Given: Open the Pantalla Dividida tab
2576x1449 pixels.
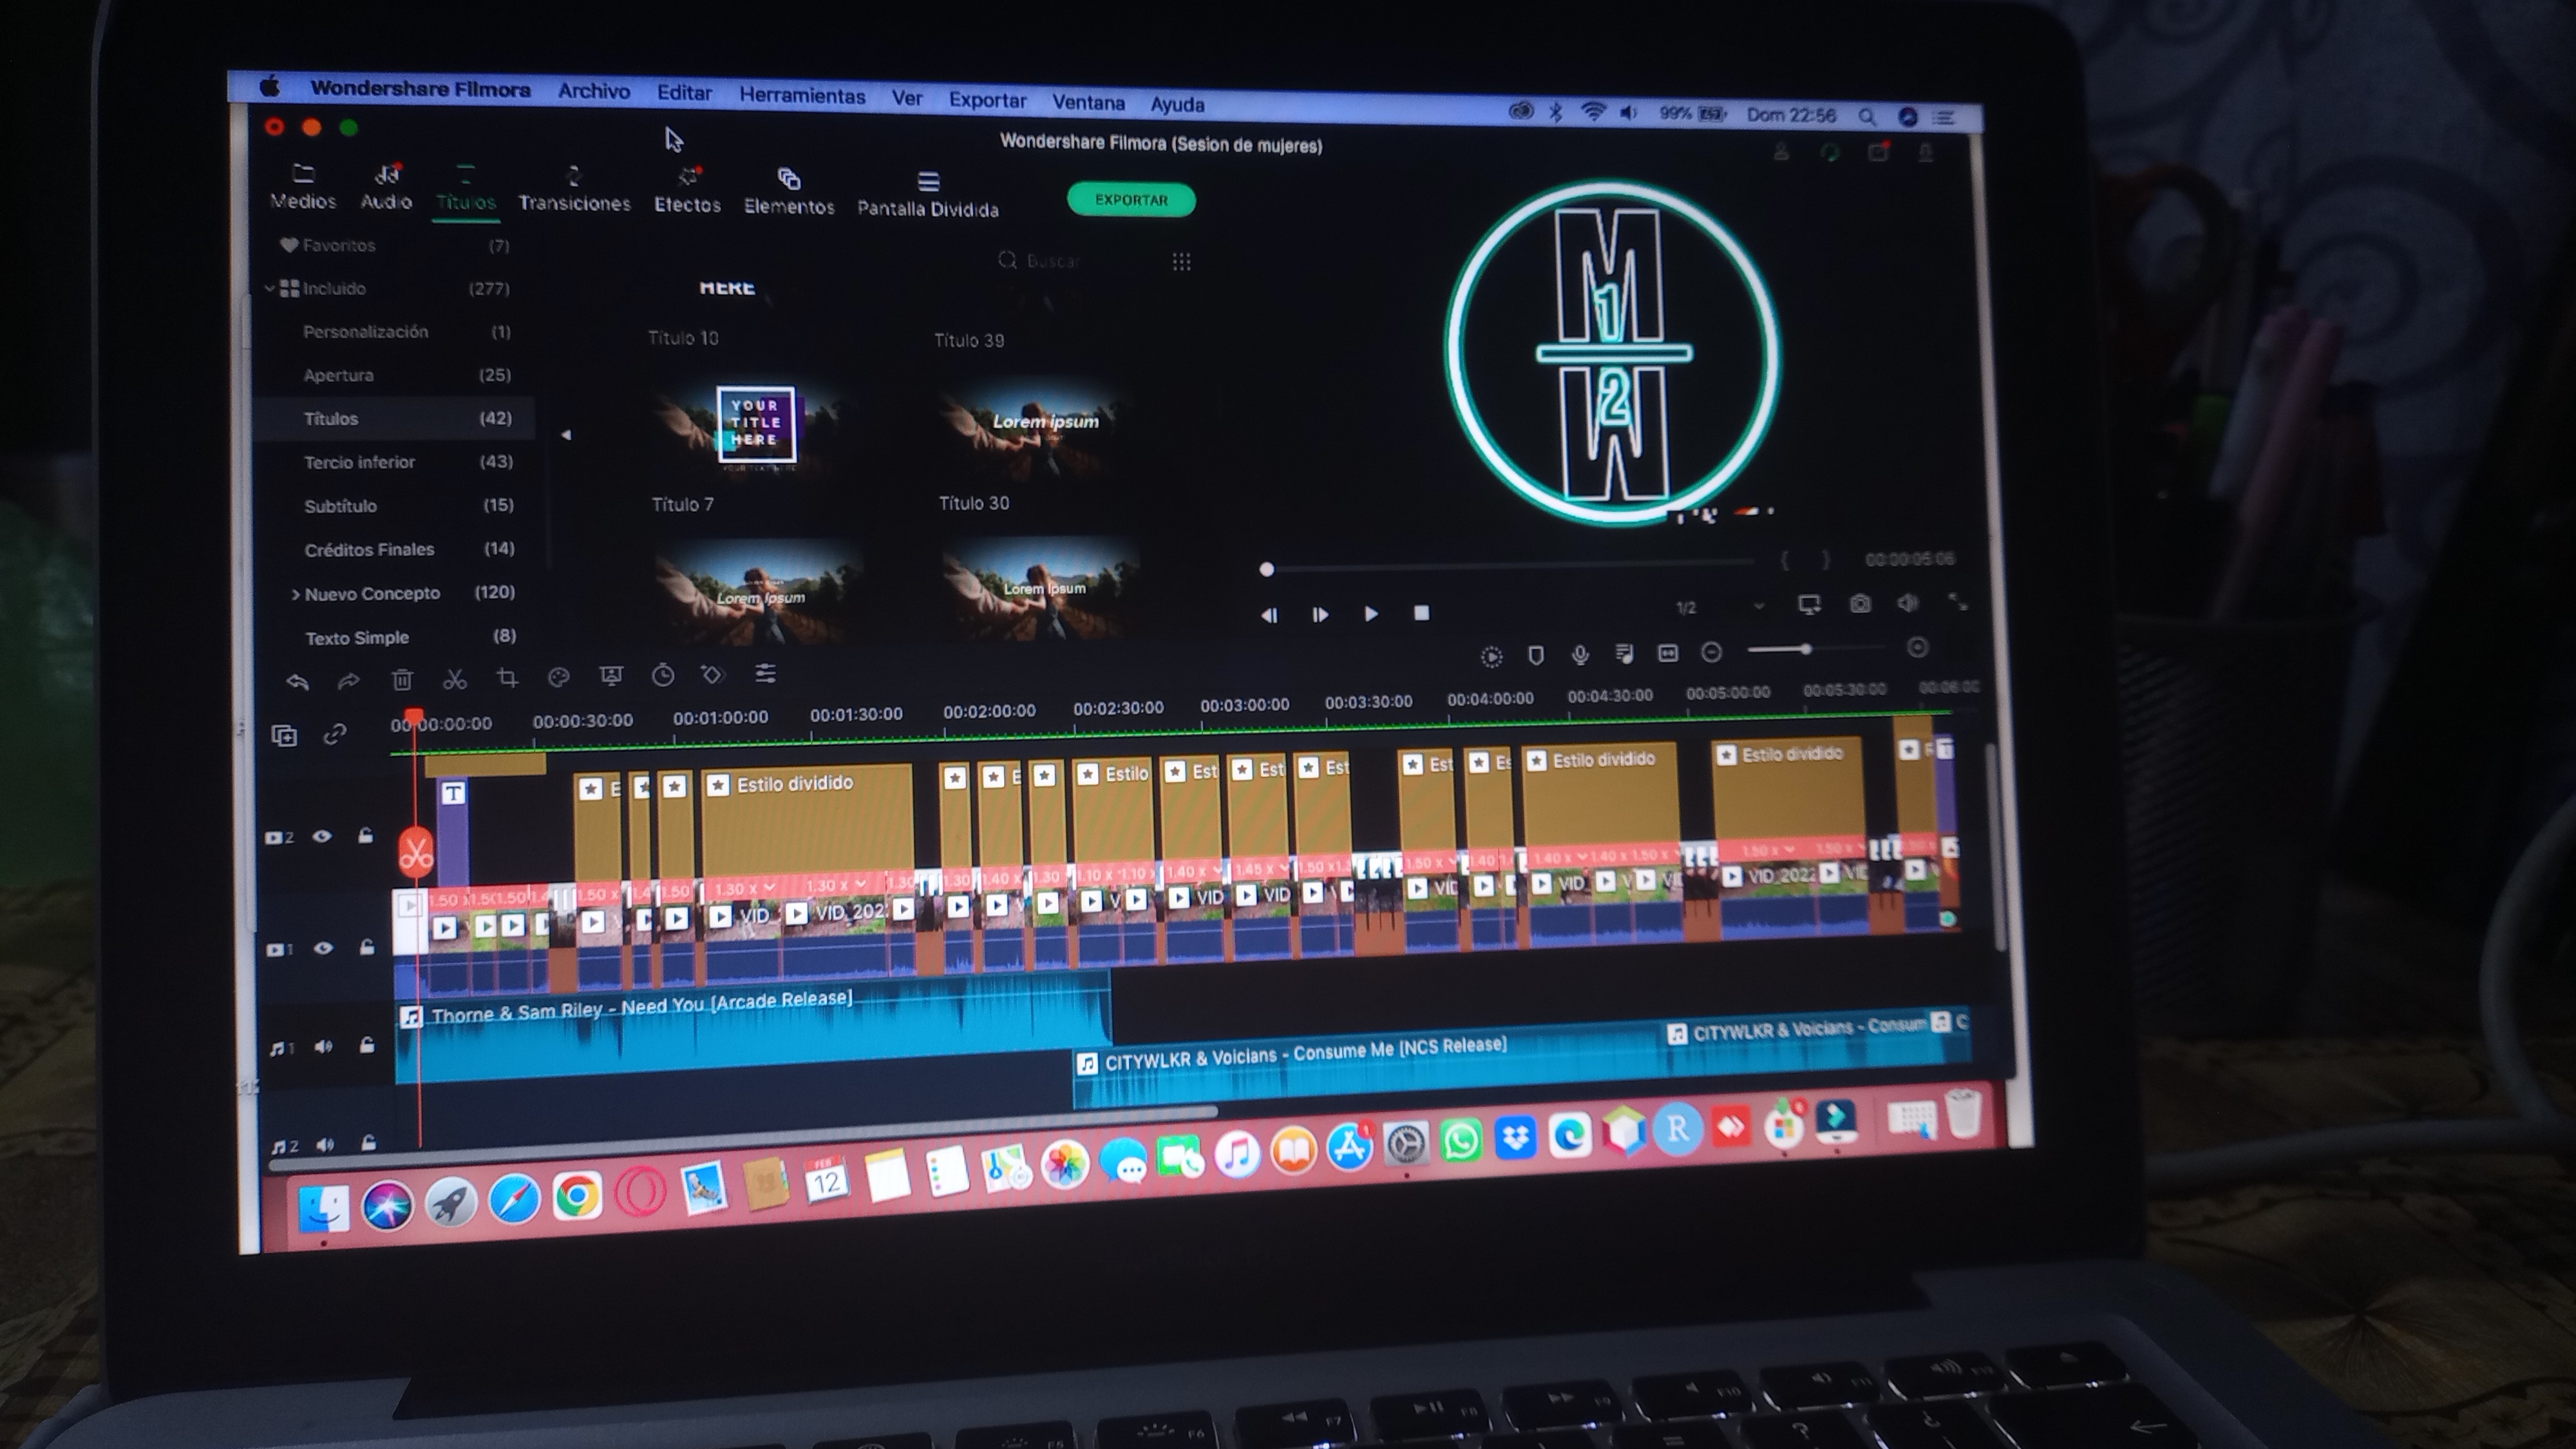Looking at the screenshot, I should click(x=928, y=195).
